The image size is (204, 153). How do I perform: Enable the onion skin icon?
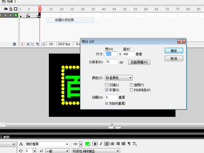point(28,44)
